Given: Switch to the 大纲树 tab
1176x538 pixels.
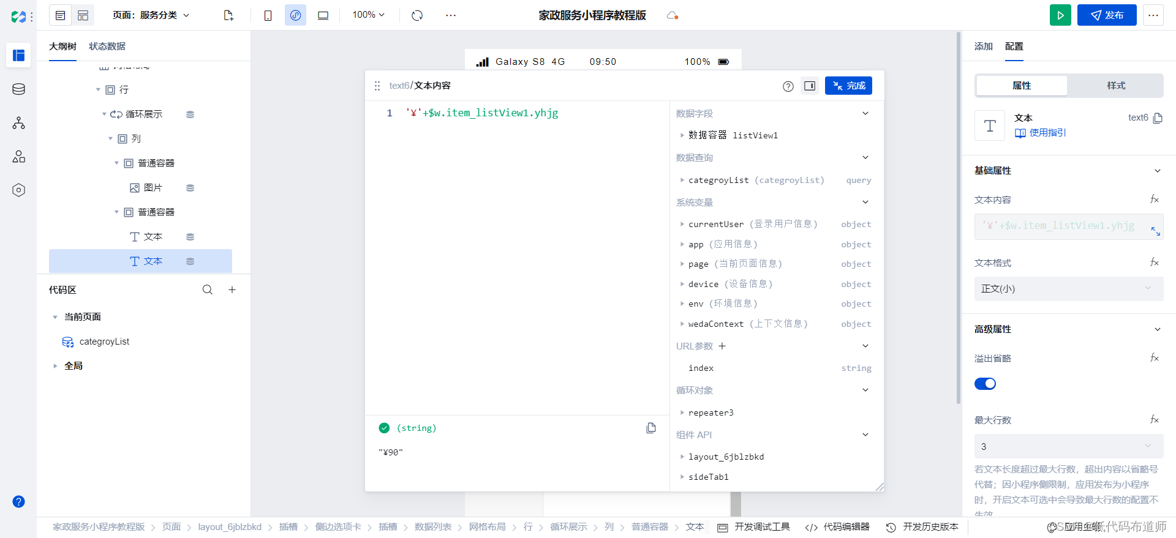Looking at the screenshot, I should (x=62, y=47).
